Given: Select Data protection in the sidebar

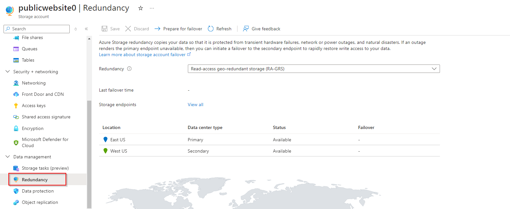Looking at the screenshot, I should pos(38,191).
